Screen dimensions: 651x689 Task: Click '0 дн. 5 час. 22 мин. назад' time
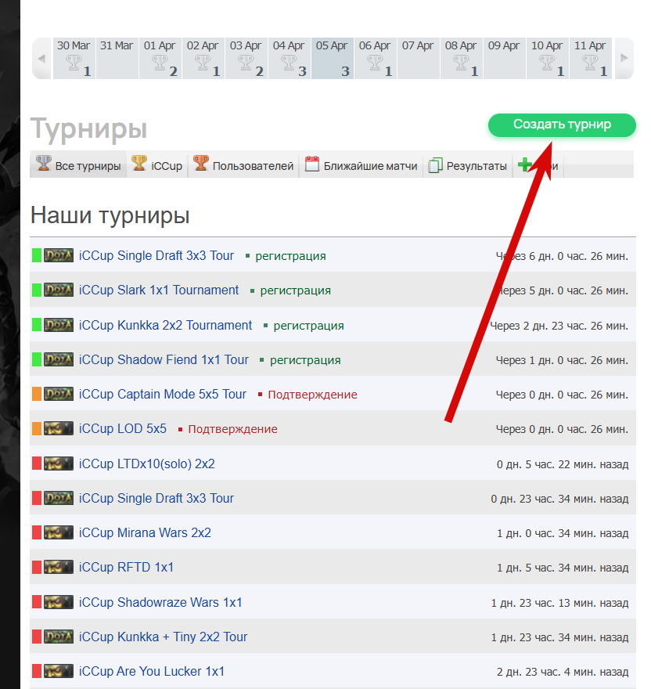point(563,464)
